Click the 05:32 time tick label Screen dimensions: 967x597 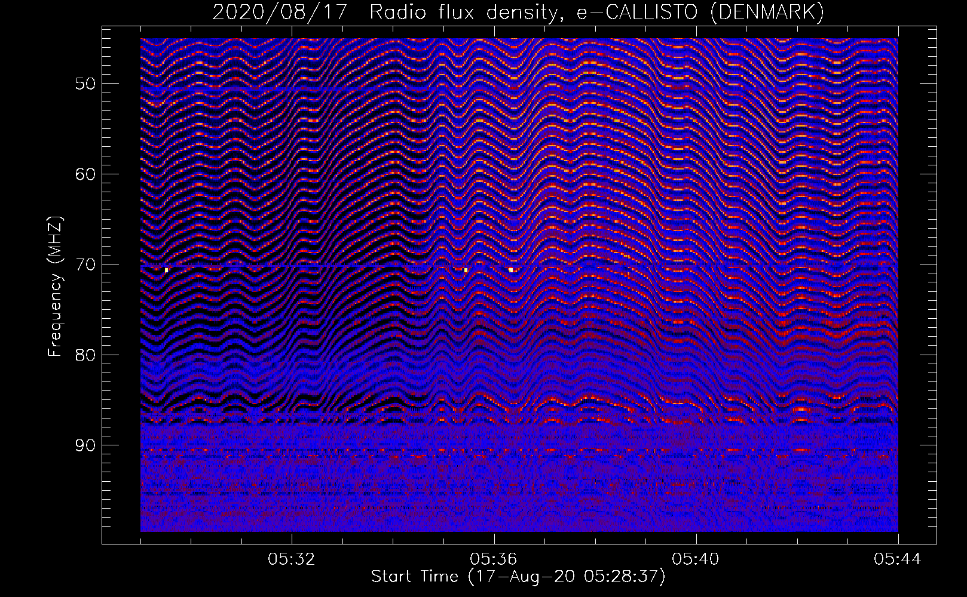point(292,559)
